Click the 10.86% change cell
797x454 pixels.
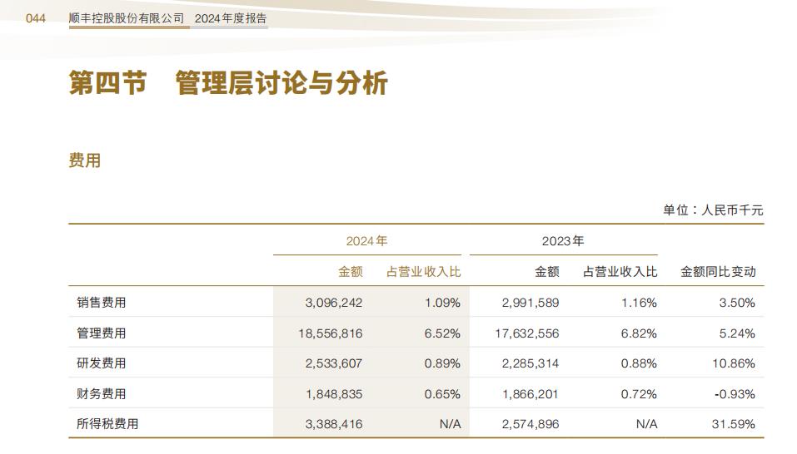(x=734, y=363)
